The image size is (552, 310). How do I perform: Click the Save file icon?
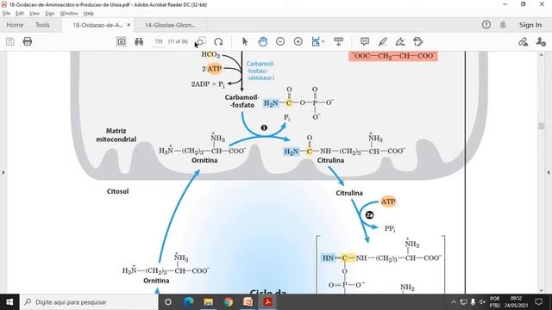[9, 41]
